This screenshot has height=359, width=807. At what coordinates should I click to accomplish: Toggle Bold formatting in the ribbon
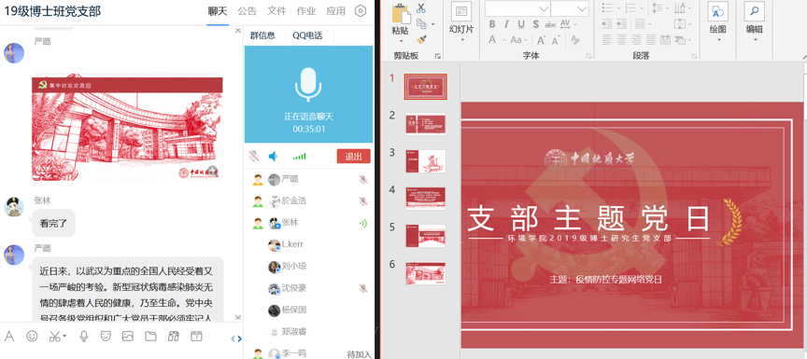(492, 24)
